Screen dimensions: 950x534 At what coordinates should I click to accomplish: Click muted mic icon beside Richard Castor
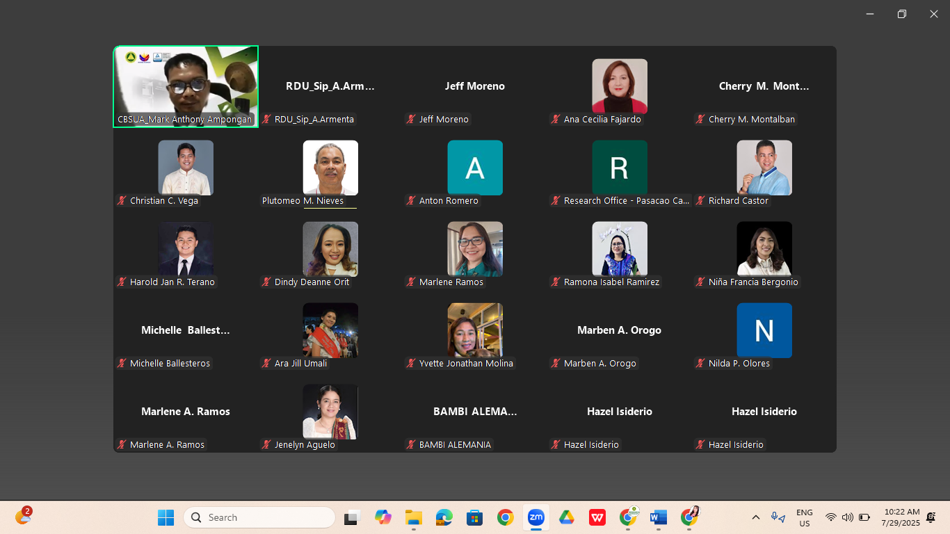(700, 201)
